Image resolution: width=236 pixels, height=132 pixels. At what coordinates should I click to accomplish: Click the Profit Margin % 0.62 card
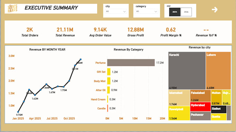tap(171, 32)
